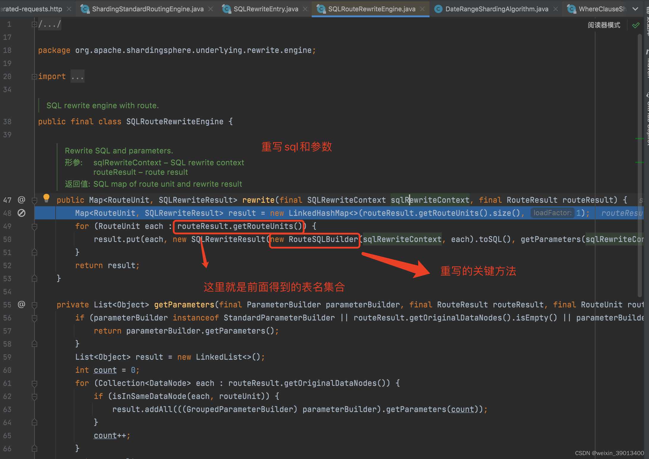The image size is (649, 459).
Task: Expand the collapsed license comment at line 1
Action: click(x=34, y=24)
